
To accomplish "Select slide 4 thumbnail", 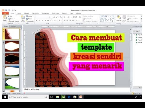I will pos(12,71).
